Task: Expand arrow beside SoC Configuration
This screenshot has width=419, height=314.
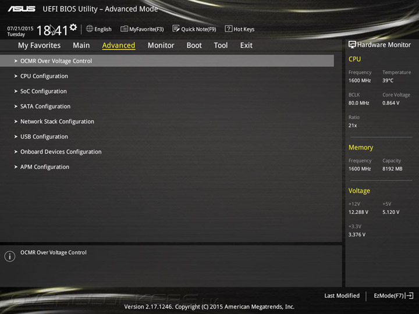Action: coord(16,91)
